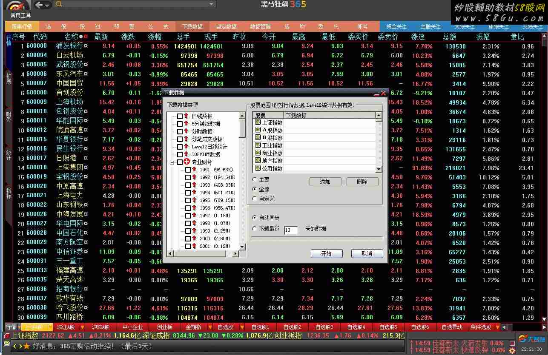The width and height of the screenshot is (548, 355).
Task: Select the 下载最近 radio button
Action: [255, 229]
